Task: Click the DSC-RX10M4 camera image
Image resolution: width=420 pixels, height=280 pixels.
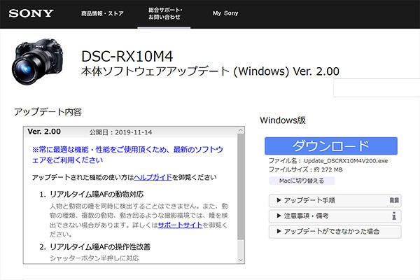Action: (x=37, y=62)
